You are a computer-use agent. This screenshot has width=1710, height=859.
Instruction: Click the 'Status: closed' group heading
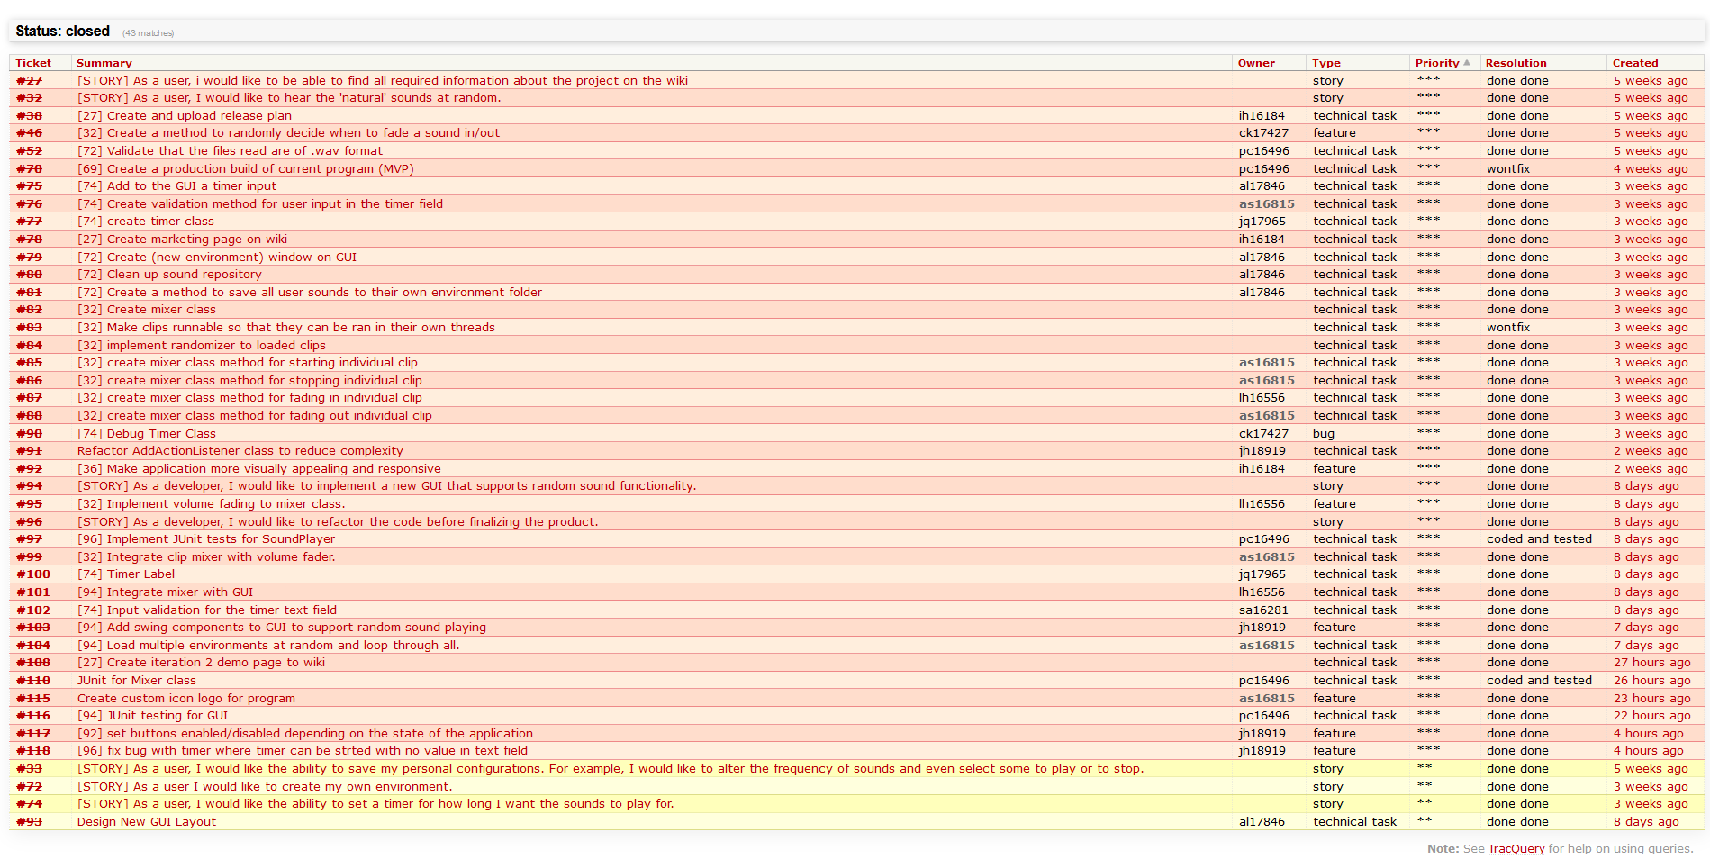coord(62,31)
